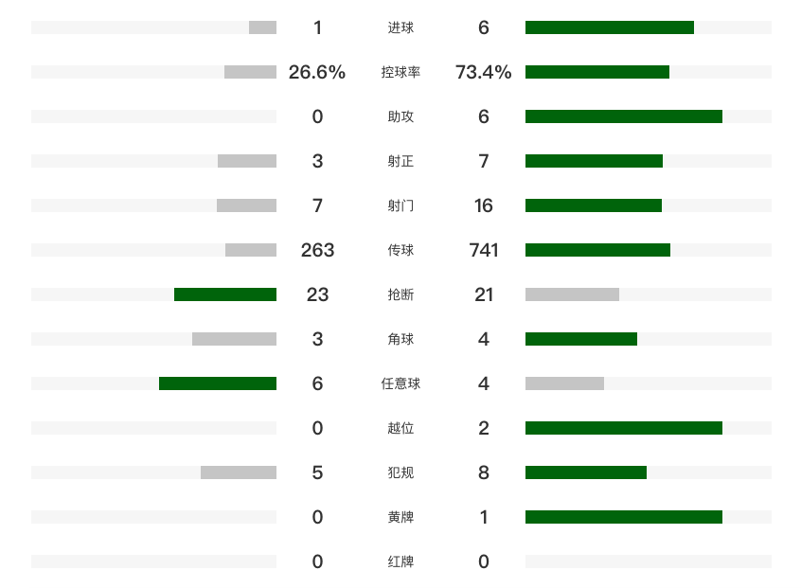Image resolution: width=801 pixels, height=588 pixels.
Task: Select the 16 shots value
Action: coord(483,205)
